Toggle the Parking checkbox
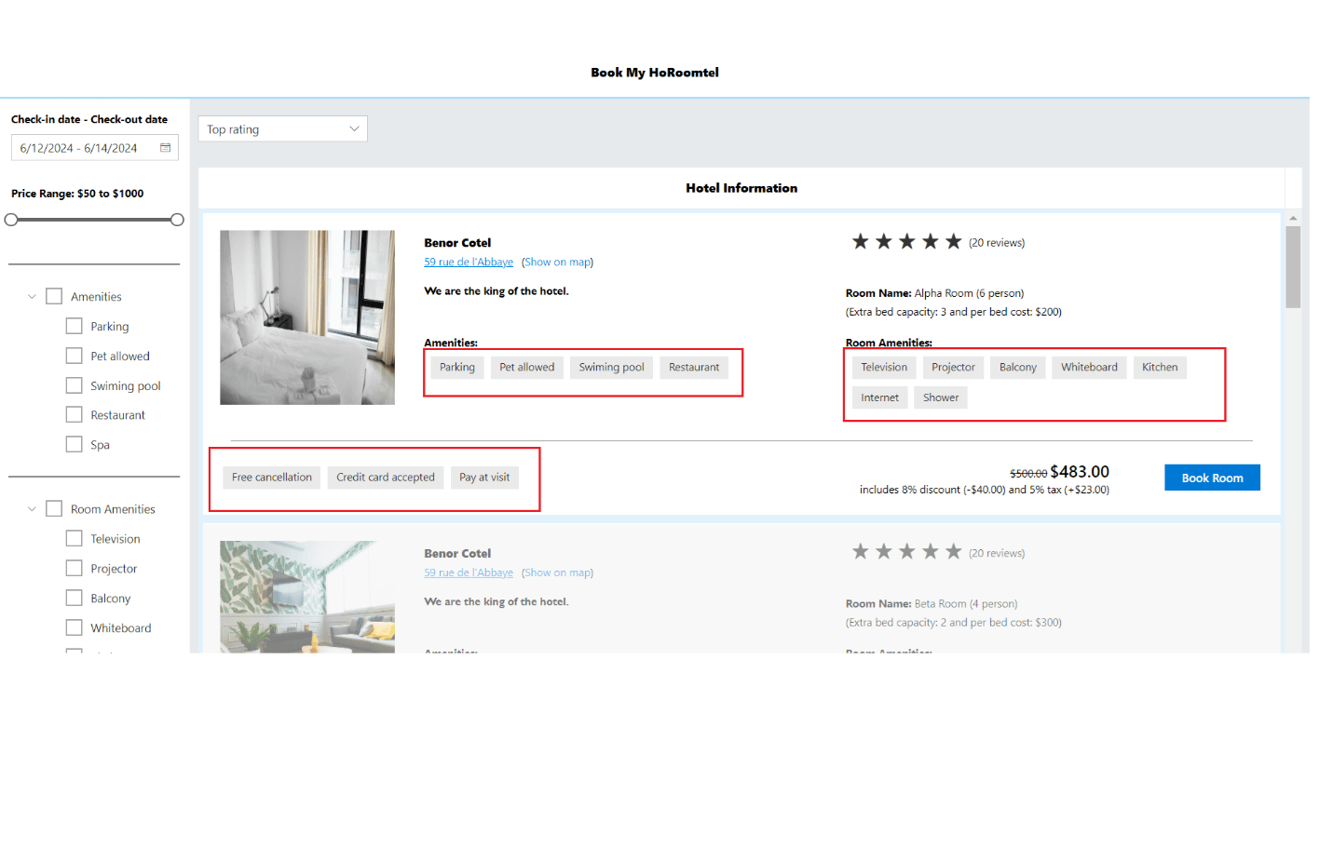This screenshot has width=1333, height=862. [75, 327]
